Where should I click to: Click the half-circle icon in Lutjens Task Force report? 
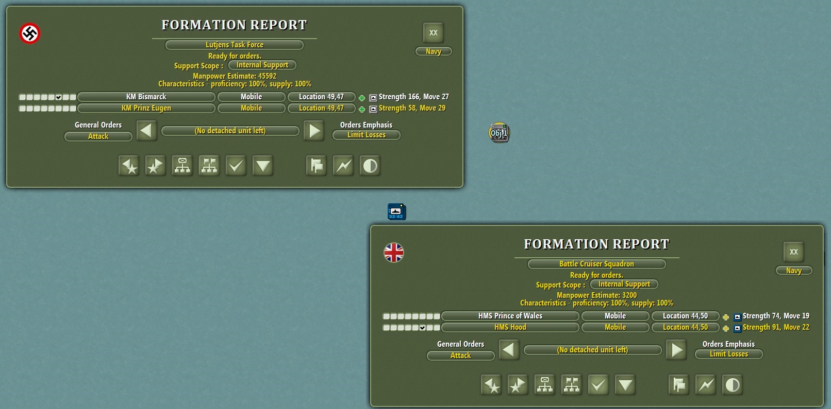click(370, 166)
